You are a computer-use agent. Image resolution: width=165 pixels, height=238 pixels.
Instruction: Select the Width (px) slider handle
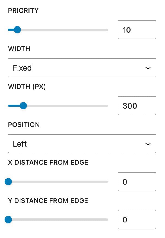pos(24,105)
